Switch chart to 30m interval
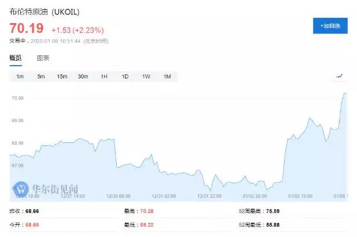Viewport: 357px width, 237px height. coord(83,77)
